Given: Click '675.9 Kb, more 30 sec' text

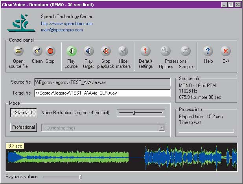Looking at the screenshot, I should pos(200,97).
